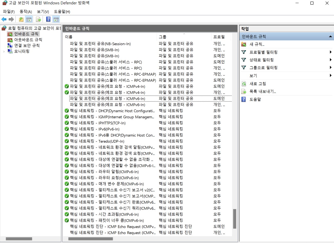
Task: Click the 목록 내보내기... action link
Action: tap(263, 91)
